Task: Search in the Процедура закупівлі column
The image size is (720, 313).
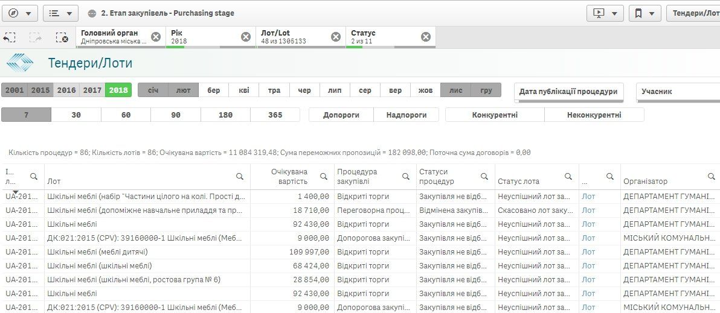Action: [406, 177]
